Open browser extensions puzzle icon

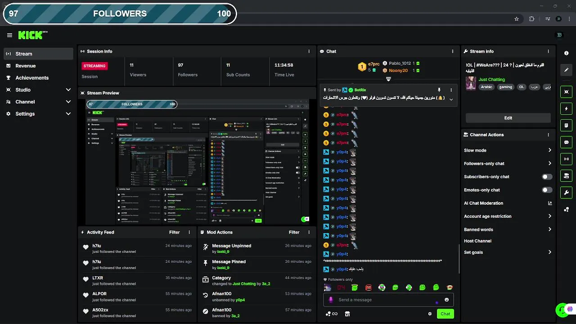coord(532,19)
